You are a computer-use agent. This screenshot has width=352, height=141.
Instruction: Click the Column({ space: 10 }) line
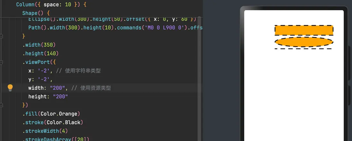[x=51, y=4]
